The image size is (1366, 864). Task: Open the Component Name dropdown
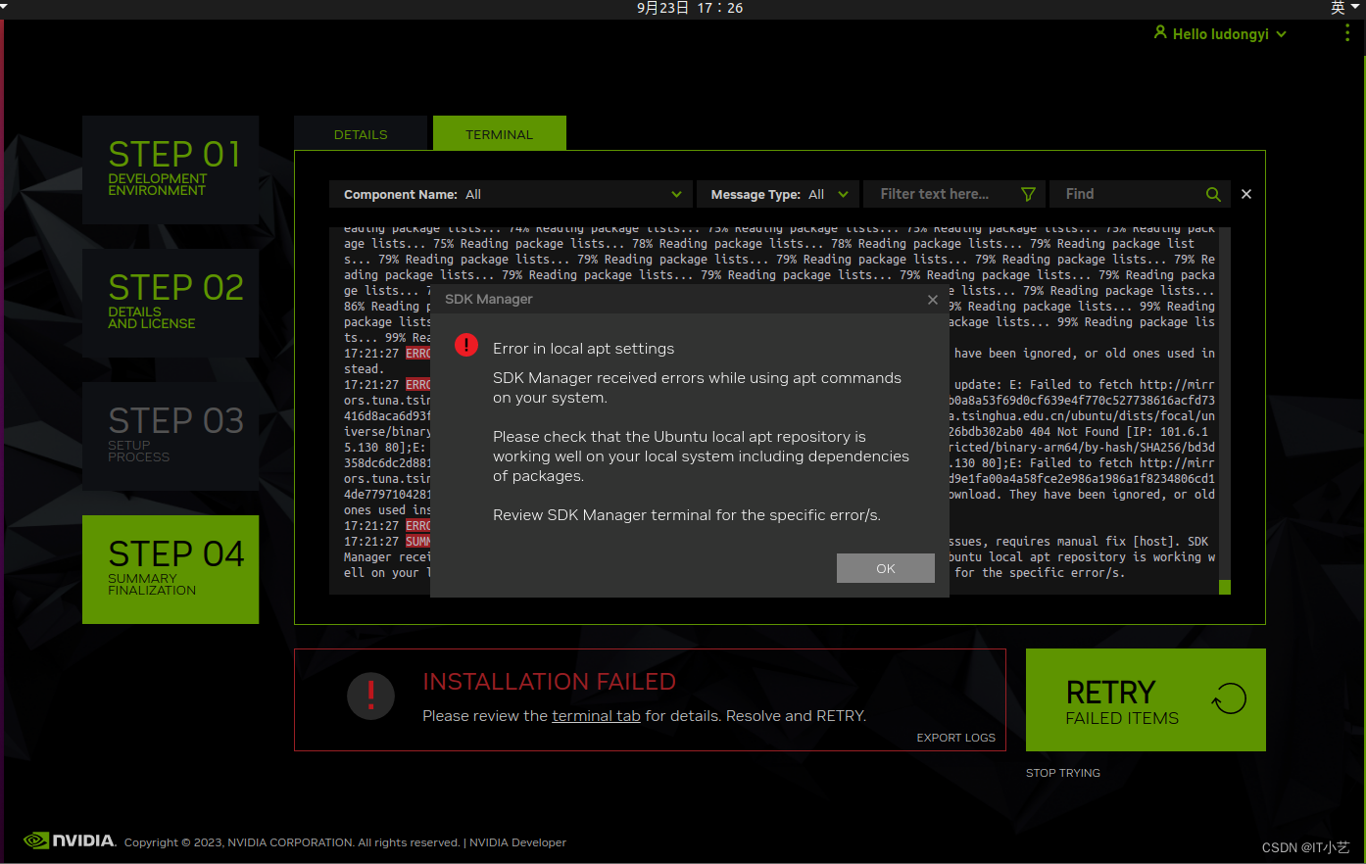coord(511,194)
